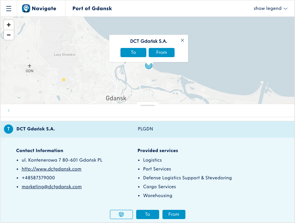The height and width of the screenshot is (223, 295).
Task: Click the Warehousing service item
Action: [158, 195]
